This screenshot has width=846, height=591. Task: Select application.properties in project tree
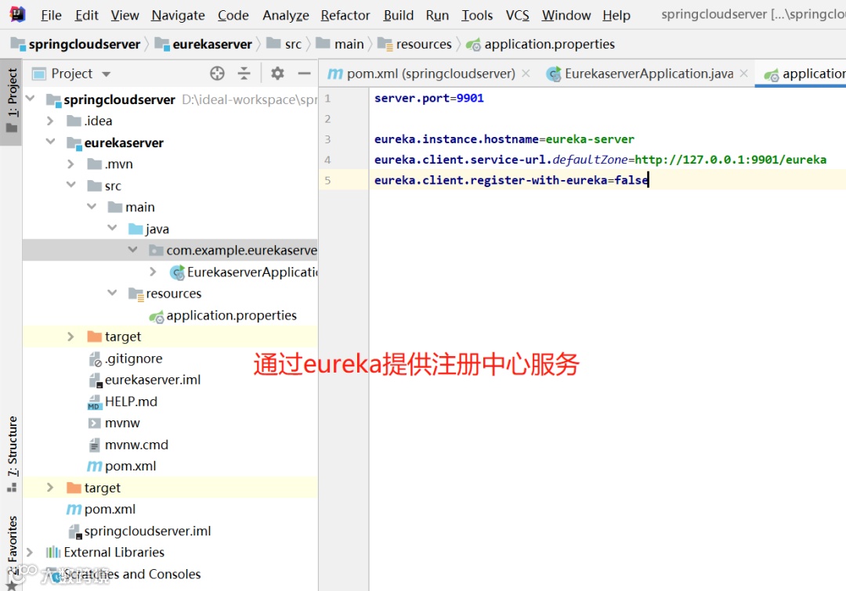click(222, 315)
